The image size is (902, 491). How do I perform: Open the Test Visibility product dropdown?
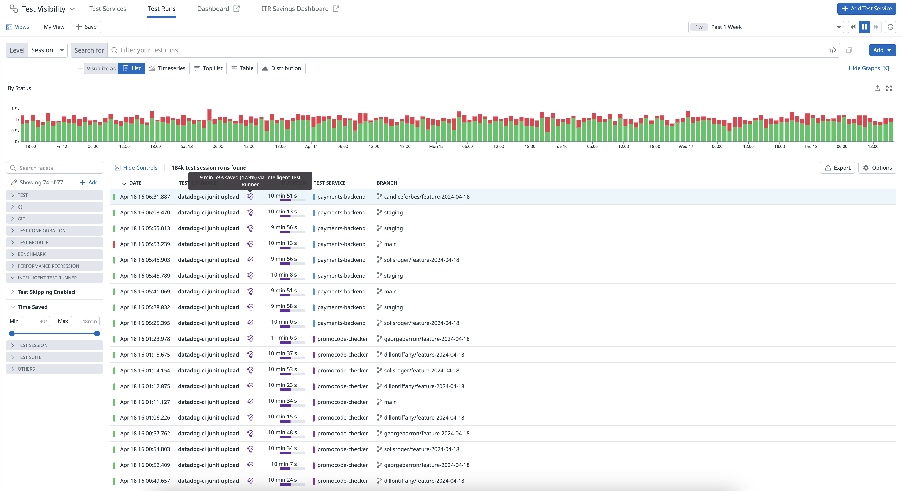click(x=72, y=9)
